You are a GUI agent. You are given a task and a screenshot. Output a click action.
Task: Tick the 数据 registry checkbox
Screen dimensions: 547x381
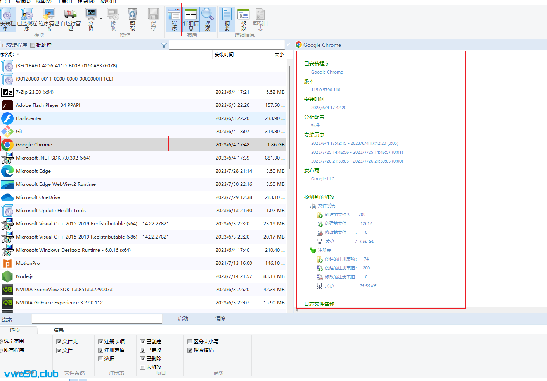coord(101,359)
